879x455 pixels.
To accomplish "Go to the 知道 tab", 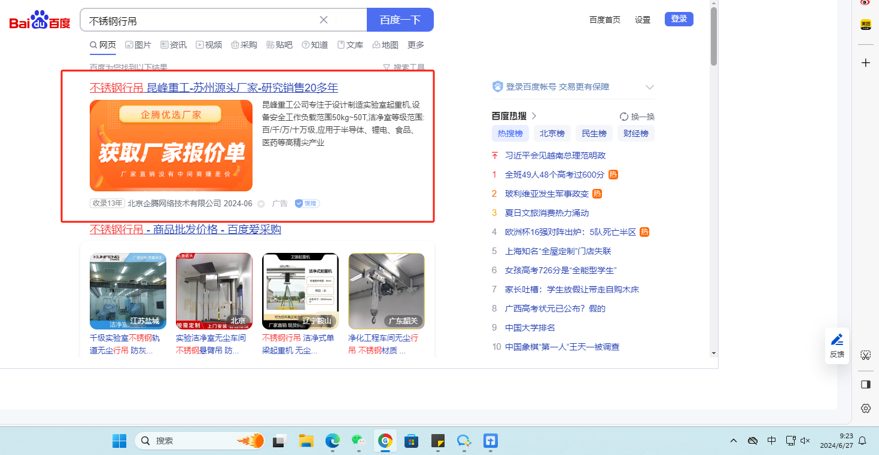I will [315, 45].
